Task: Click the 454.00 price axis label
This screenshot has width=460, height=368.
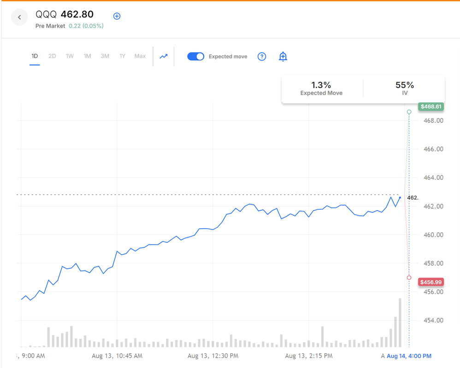Action: pyautogui.click(x=434, y=320)
